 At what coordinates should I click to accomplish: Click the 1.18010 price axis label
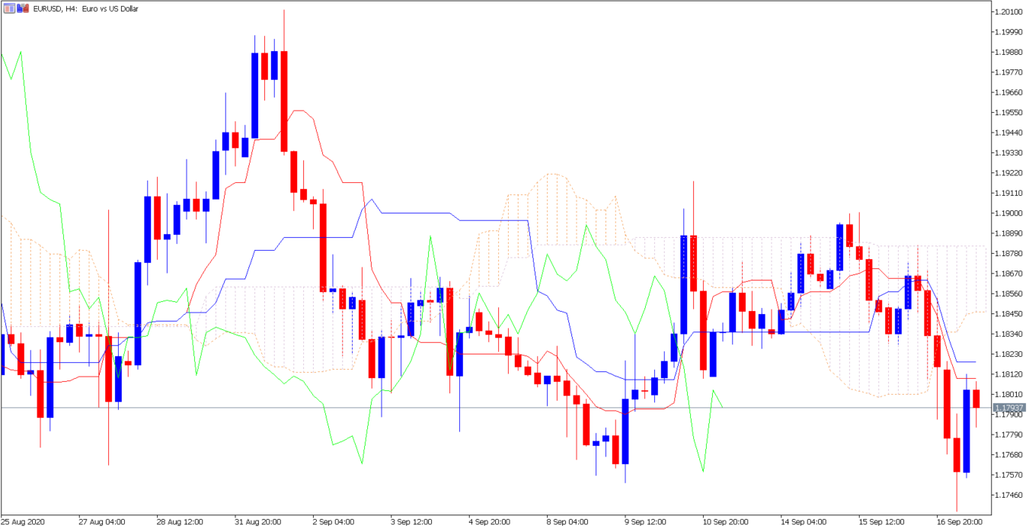1009,394
